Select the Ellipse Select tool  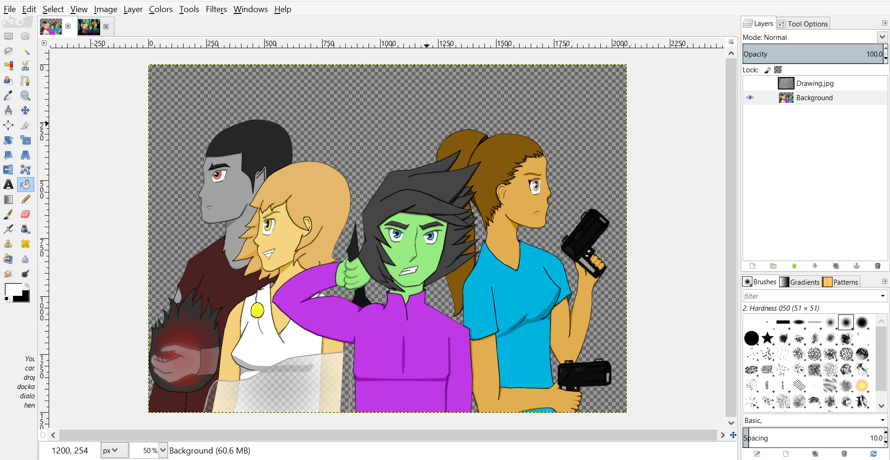pos(25,36)
